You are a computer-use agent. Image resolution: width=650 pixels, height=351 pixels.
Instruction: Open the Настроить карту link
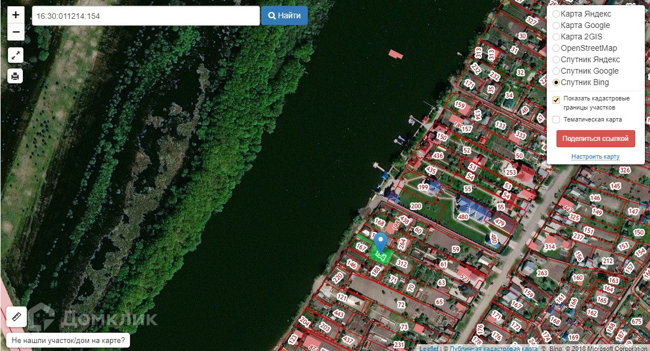(x=595, y=156)
